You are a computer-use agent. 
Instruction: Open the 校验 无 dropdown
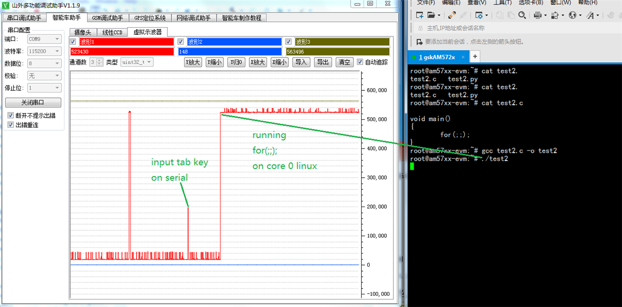point(45,75)
